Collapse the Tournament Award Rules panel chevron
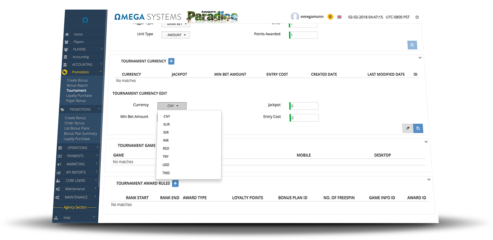 (429, 180)
